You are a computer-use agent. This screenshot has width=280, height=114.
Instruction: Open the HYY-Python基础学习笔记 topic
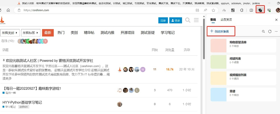22,102
